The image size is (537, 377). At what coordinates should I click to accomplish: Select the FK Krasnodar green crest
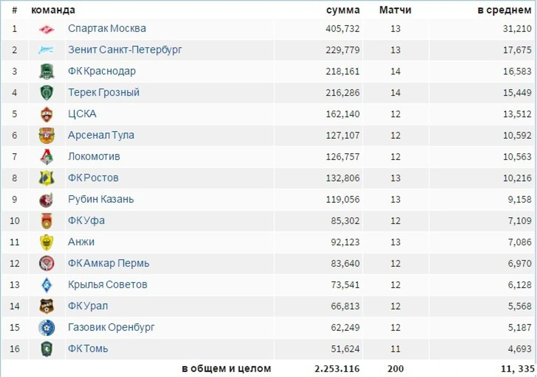click(47, 71)
